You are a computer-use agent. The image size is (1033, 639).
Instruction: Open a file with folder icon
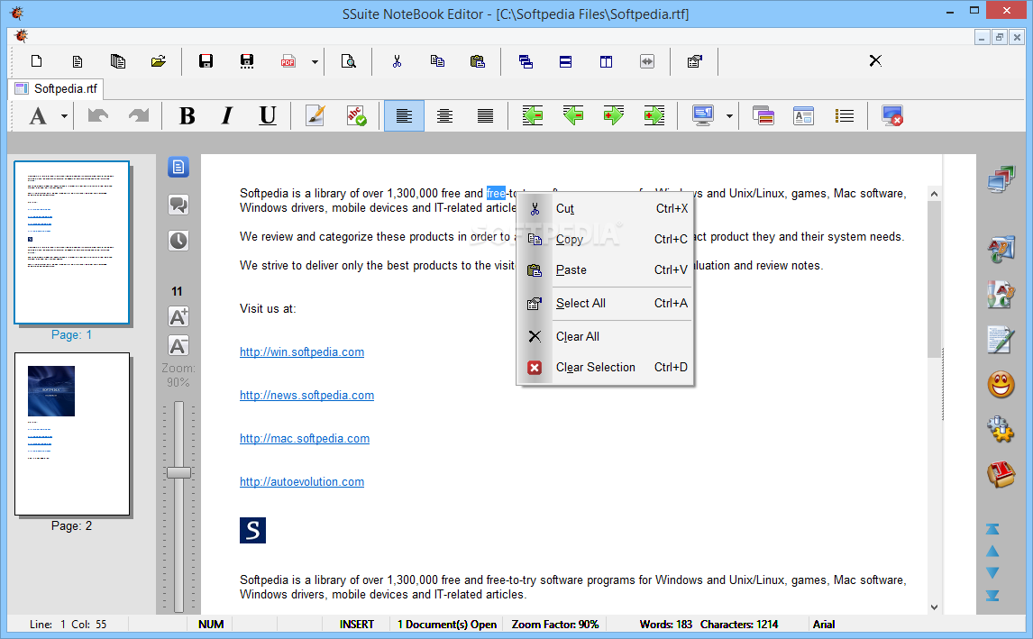158,61
